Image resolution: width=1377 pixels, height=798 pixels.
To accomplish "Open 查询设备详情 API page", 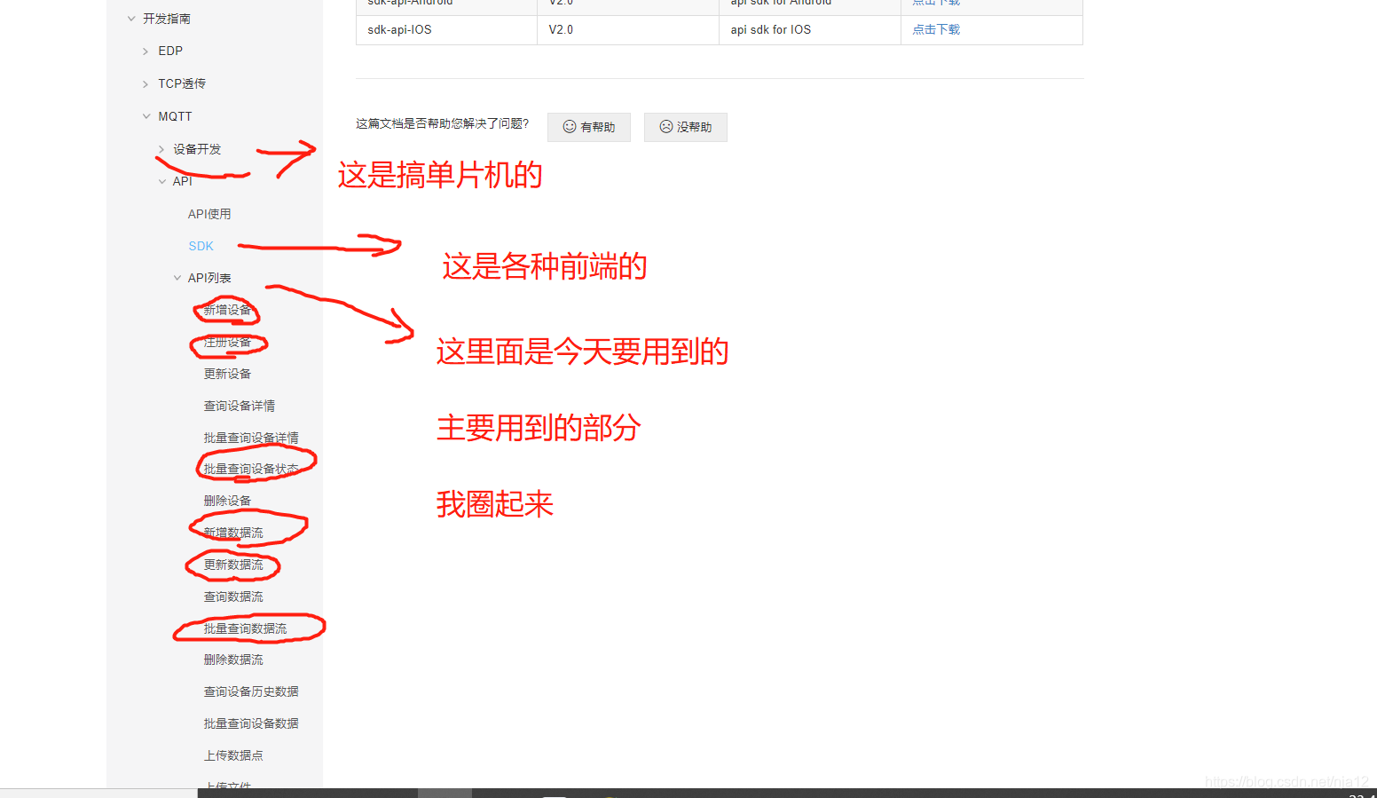I will [x=240, y=406].
